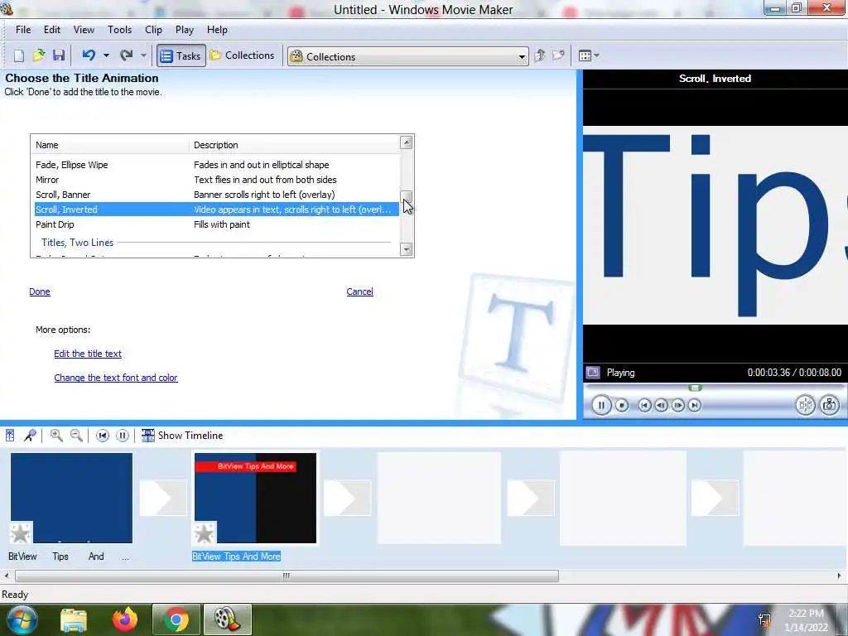Open Chrome from the taskbar
The image size is (848, 636).
[176, 619]
